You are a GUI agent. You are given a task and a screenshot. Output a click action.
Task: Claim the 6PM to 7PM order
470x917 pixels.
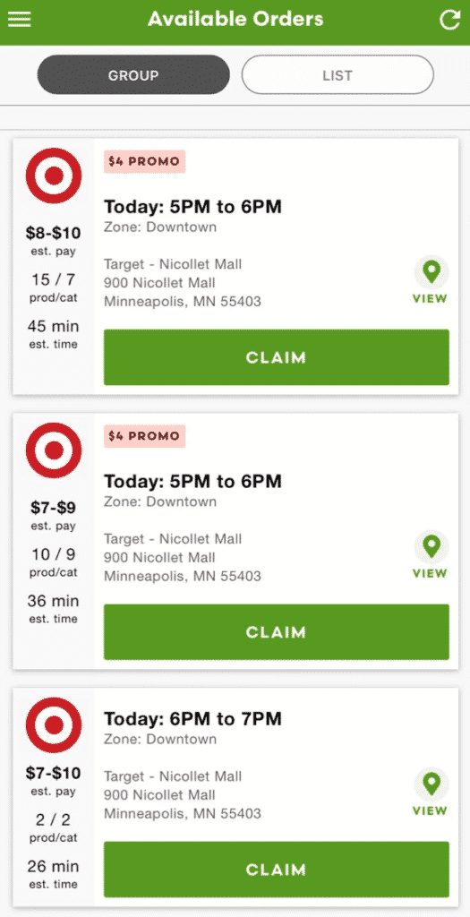tap(277, 870)
